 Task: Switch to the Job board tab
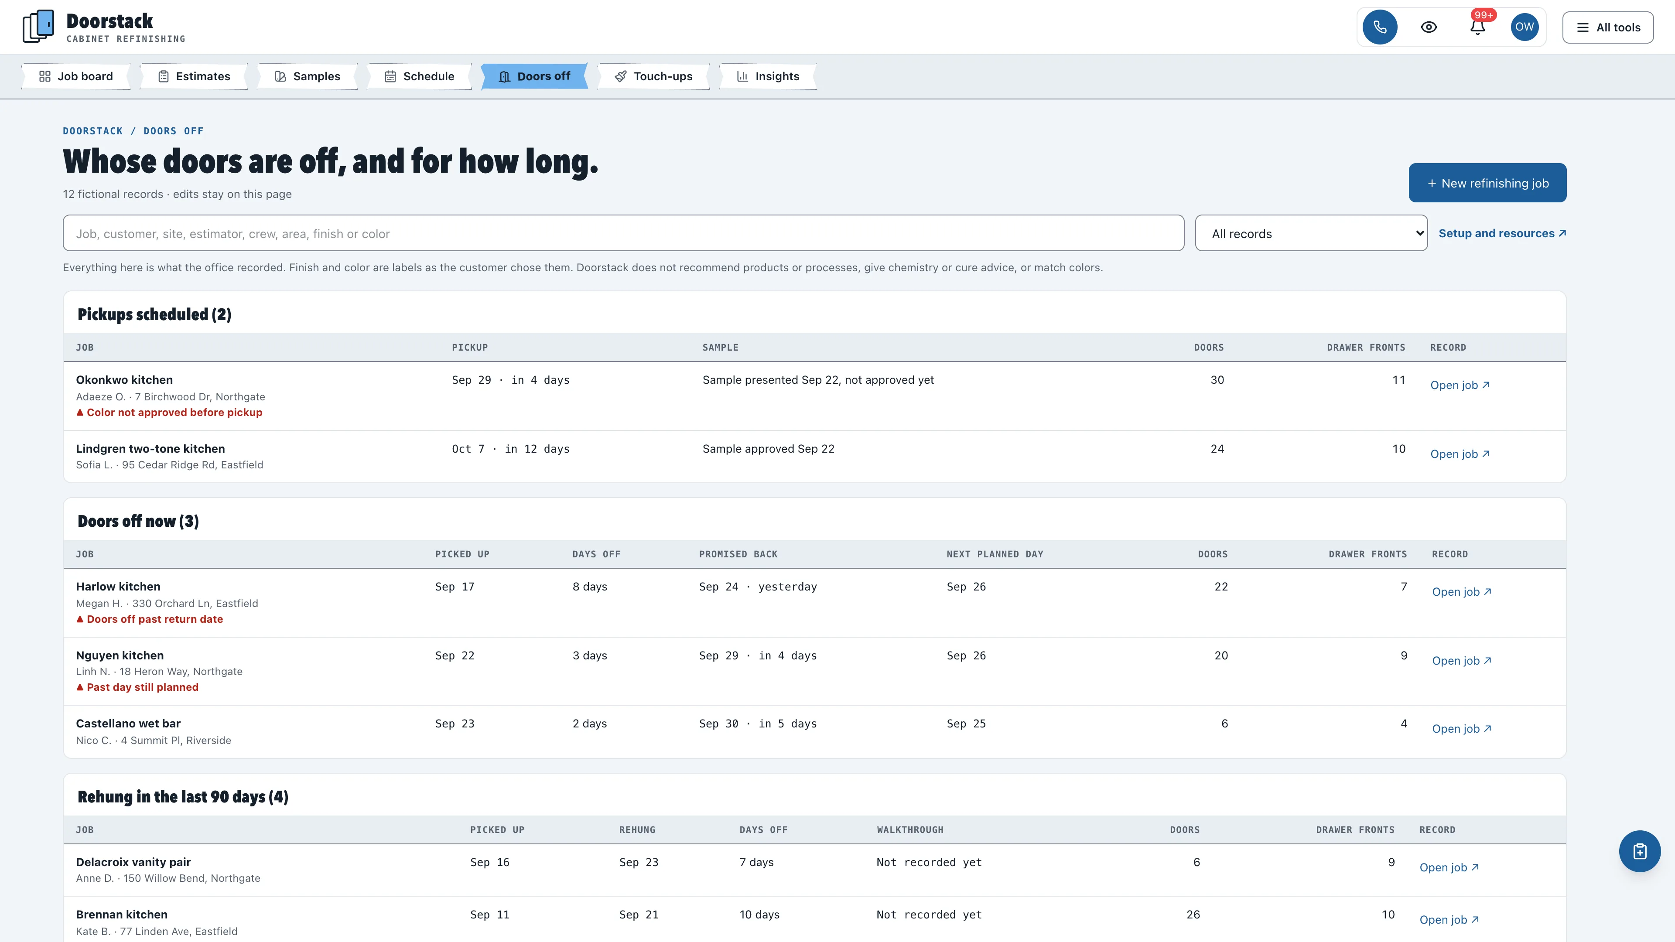(76, 76)
